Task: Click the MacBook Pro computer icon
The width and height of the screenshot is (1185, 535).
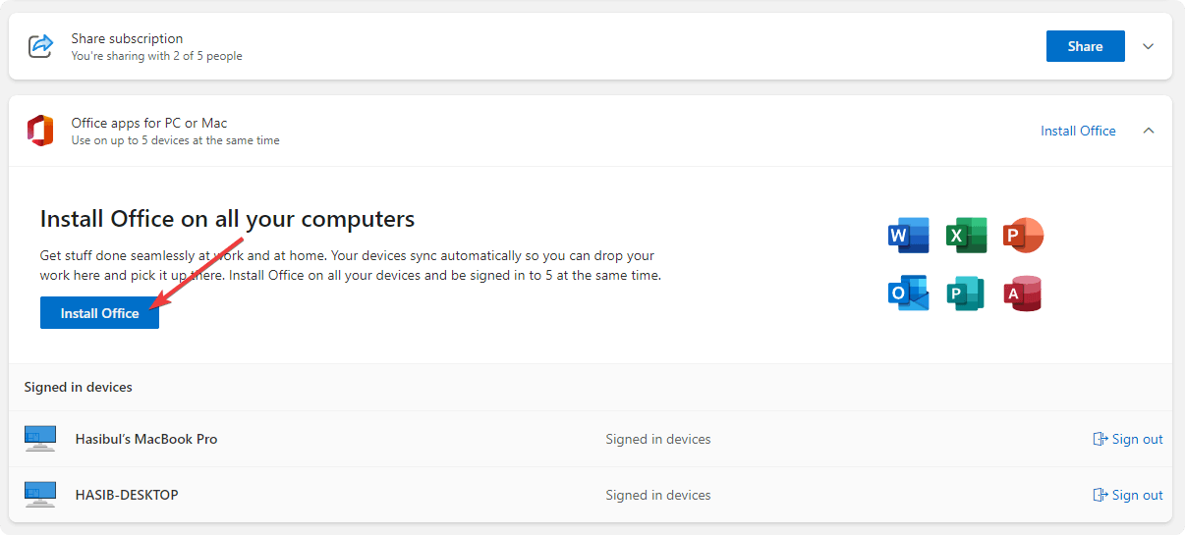Action: coord(40,439)
